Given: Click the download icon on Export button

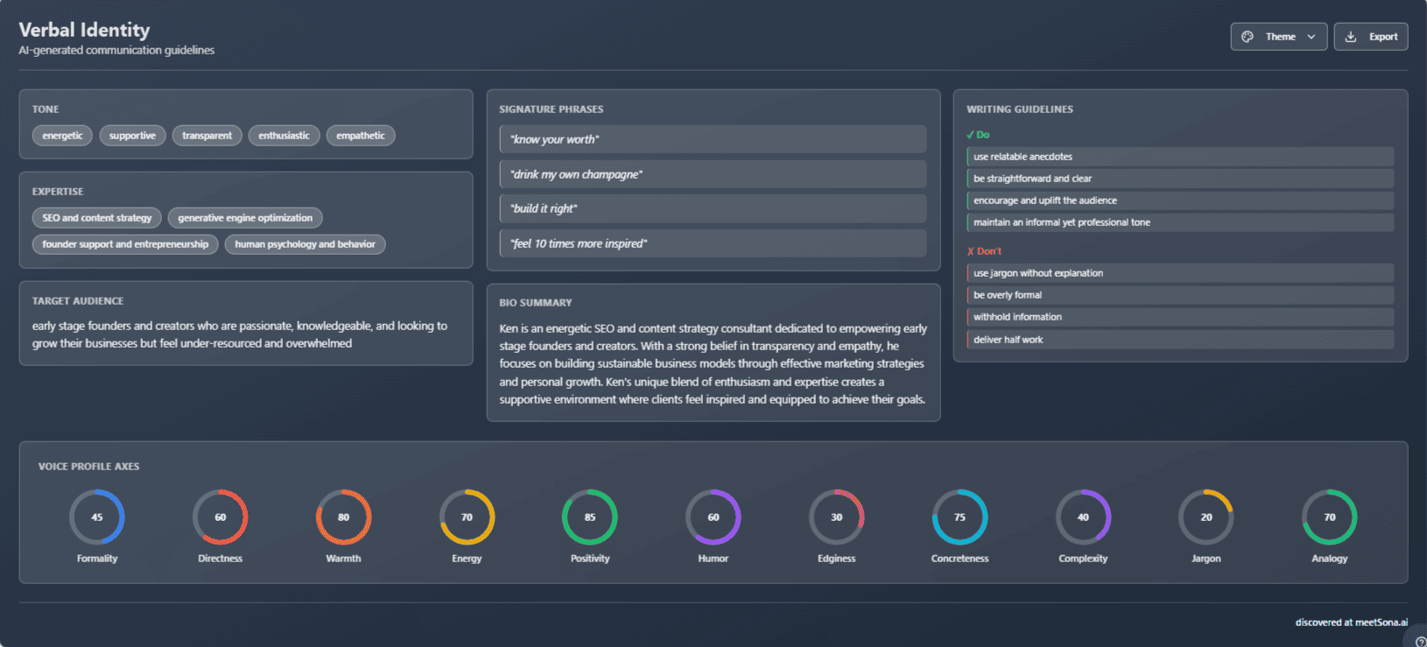Looking at the screenshot, I should (1351, 37).
